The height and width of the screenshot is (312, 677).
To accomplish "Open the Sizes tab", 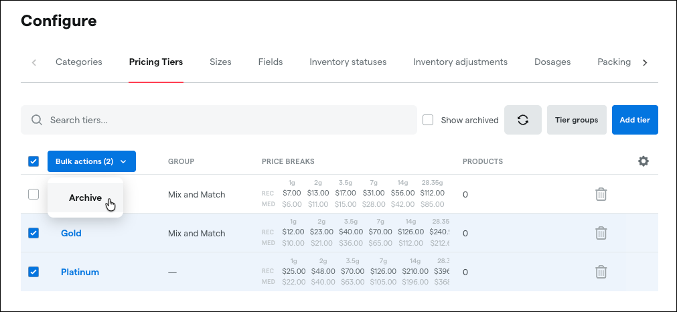I will click(x=220, y=62).
